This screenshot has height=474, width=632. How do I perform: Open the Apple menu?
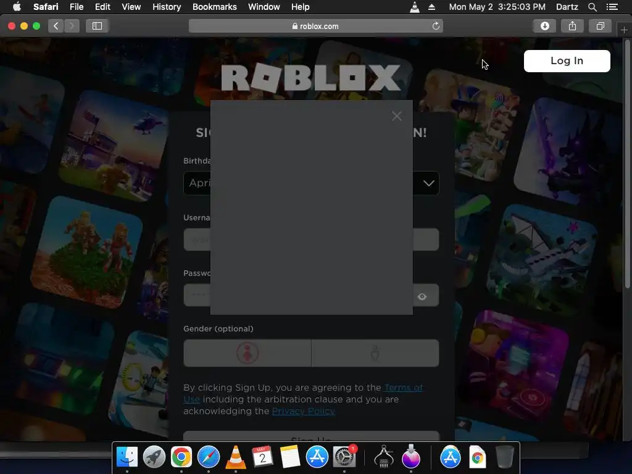(x=17, y=7)
